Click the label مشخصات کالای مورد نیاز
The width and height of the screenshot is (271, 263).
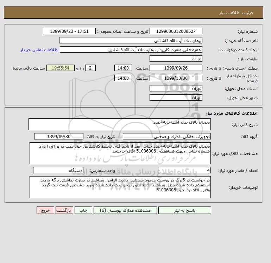(235, 154)
